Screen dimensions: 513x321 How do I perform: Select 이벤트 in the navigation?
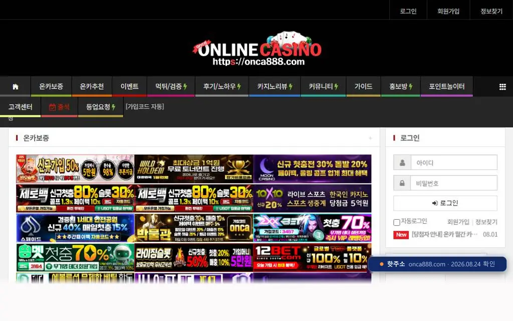[x=130, y=86]
